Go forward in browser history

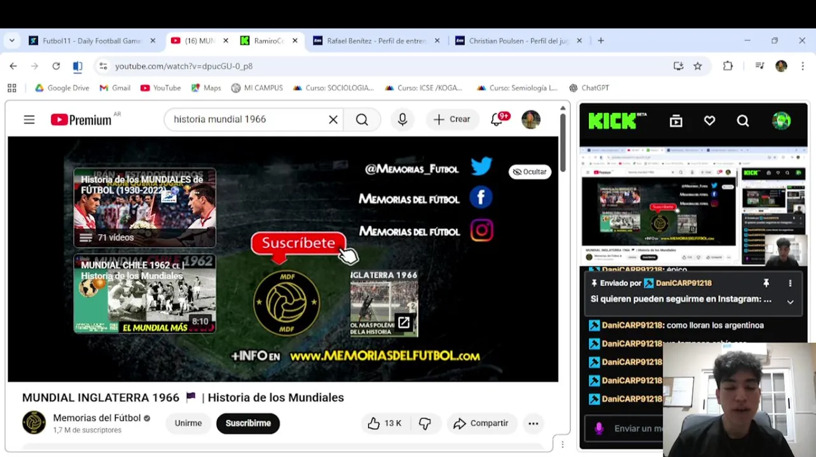point(34,66)
